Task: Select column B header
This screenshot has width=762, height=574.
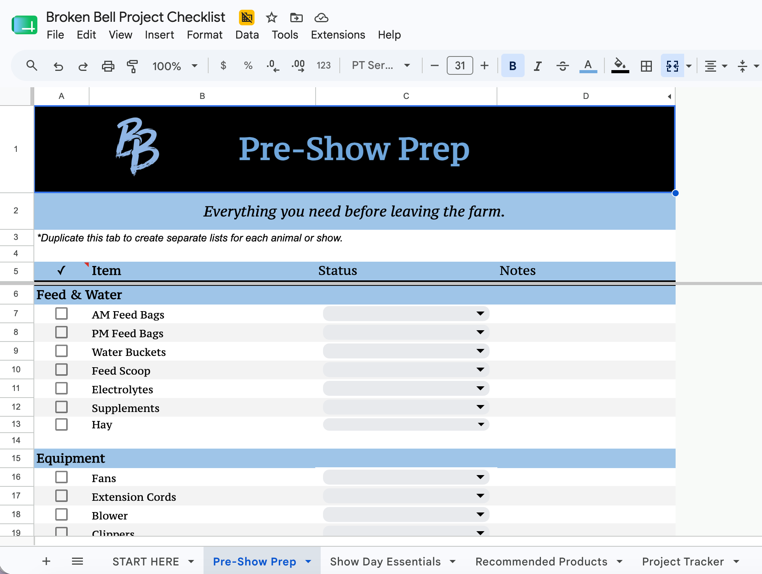Action: pyautogui.click(x=202, y=96)
